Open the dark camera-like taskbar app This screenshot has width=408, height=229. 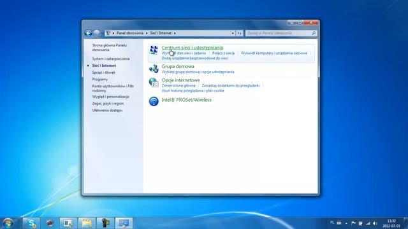pyautogui.click(x=105, y=223)
